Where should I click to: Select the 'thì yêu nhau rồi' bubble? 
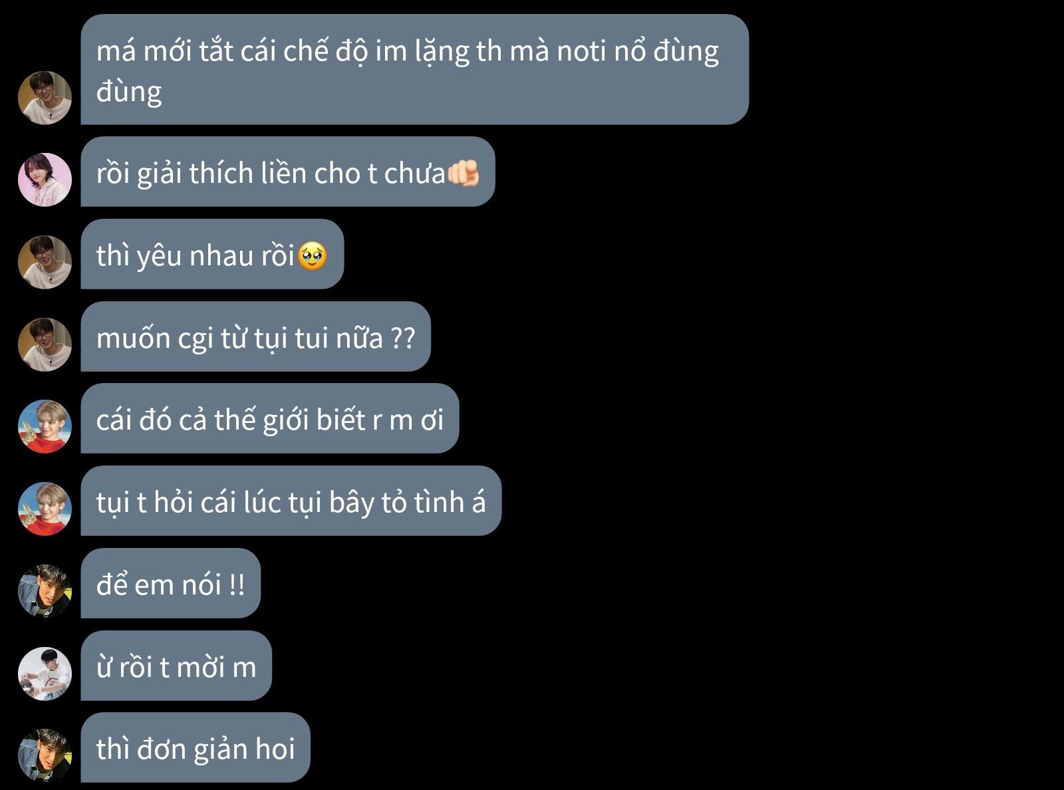[212, 254]
